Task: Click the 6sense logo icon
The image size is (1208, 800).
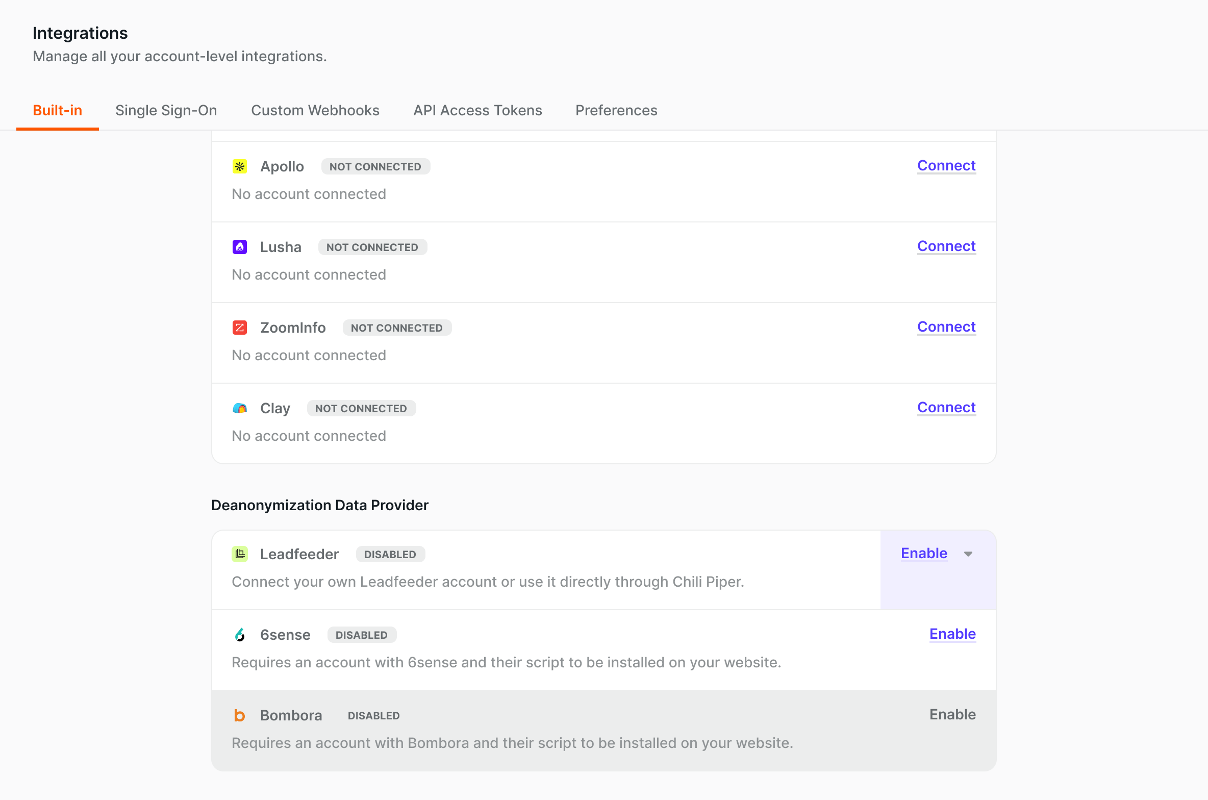Action: click(240, 635)
